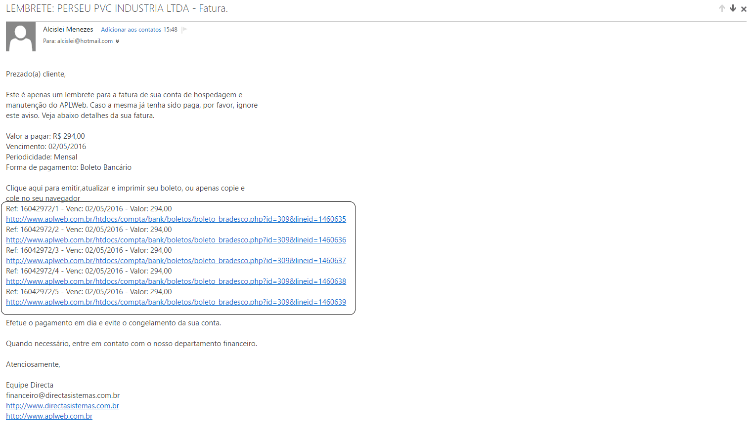Click the recipient address alcislei@hotmail.com
753x432 pixels.
tap(85, 41)
